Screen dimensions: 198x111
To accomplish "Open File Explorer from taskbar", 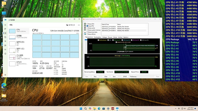I will coord(94,109).
